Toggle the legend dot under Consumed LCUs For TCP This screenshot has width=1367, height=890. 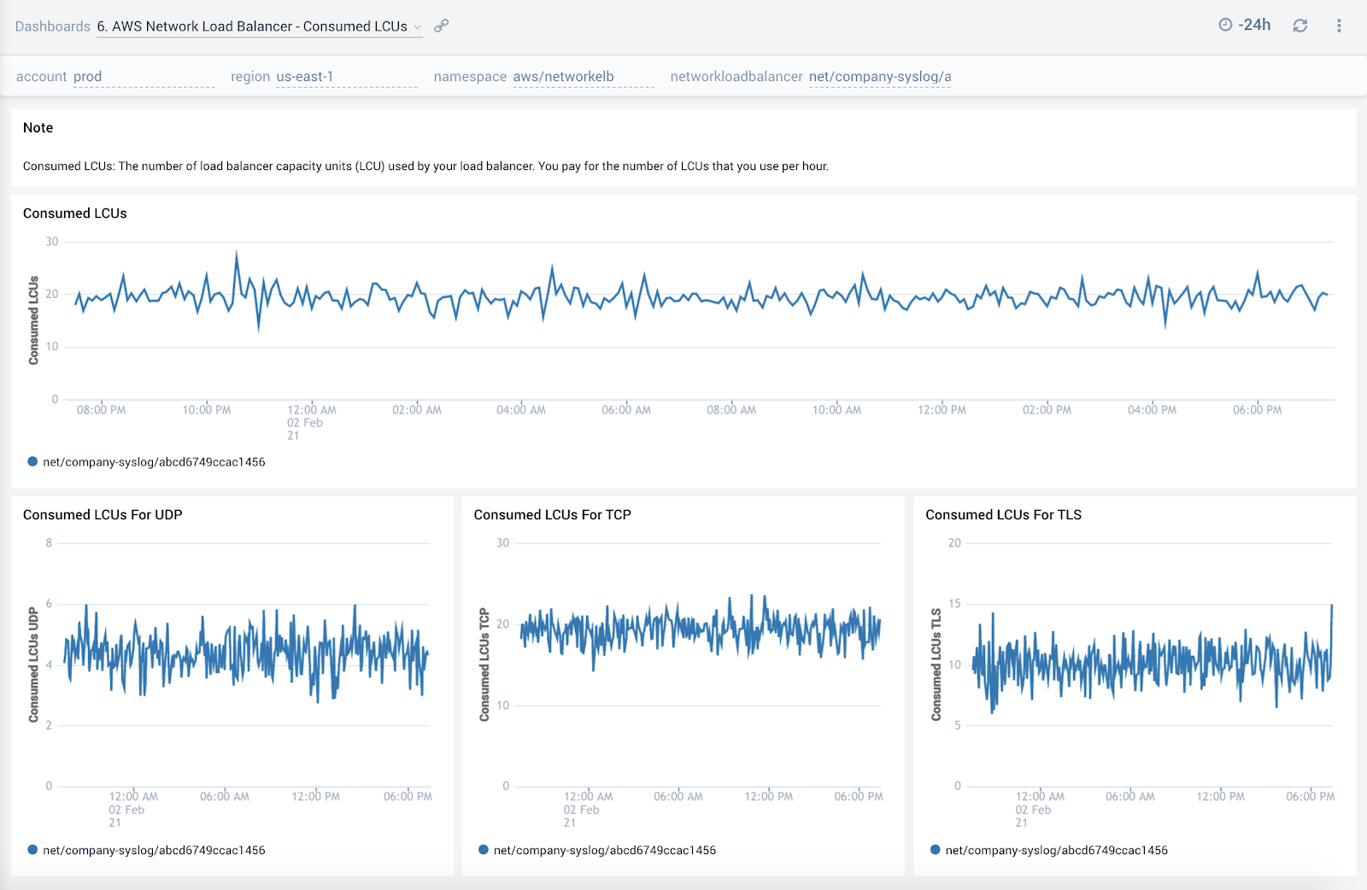click(482, 850)
